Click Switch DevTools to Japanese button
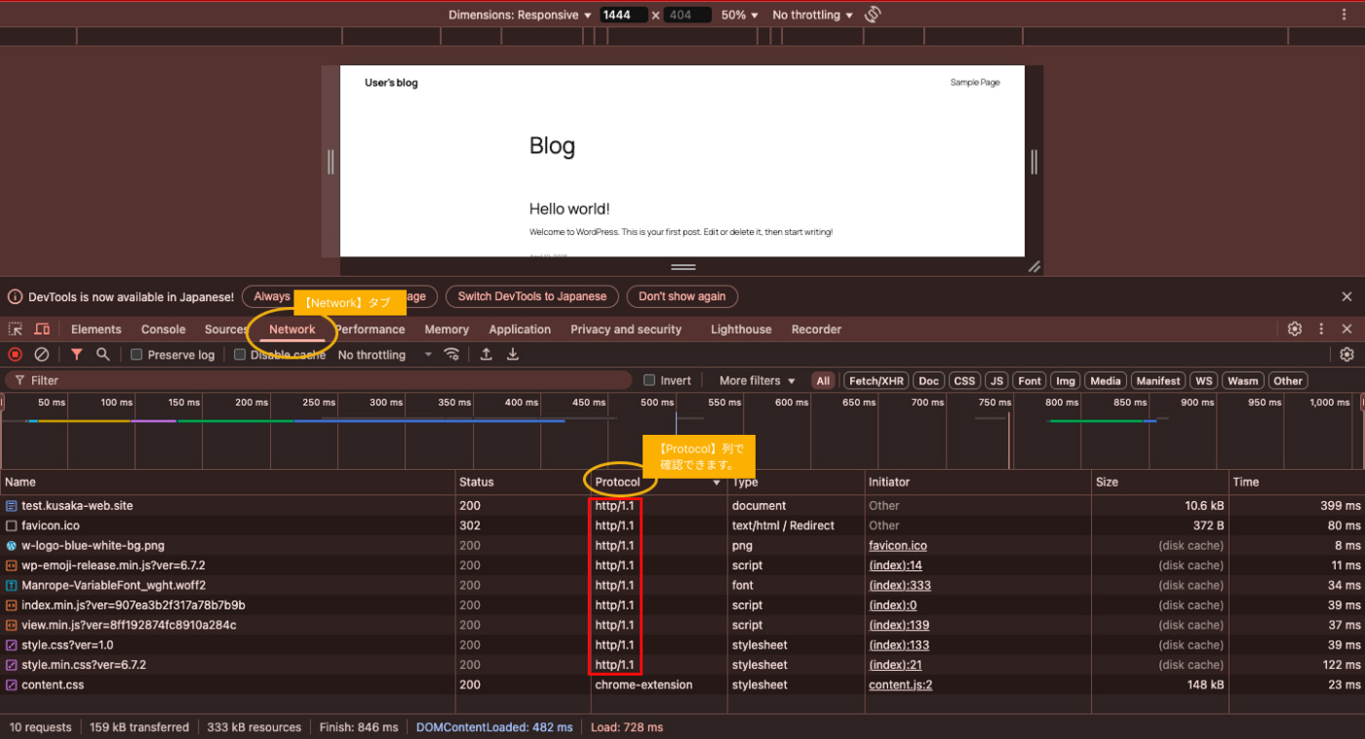 531,296
